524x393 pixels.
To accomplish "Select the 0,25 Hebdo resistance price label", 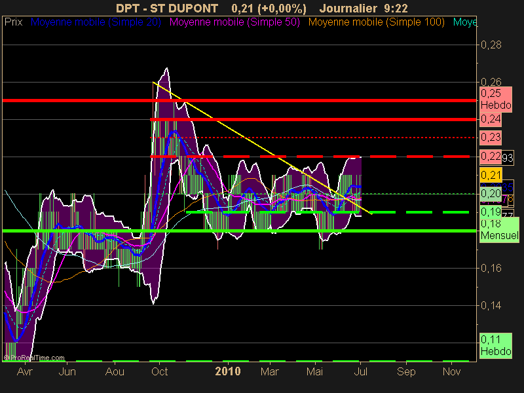I will click(x=496, y=100).
